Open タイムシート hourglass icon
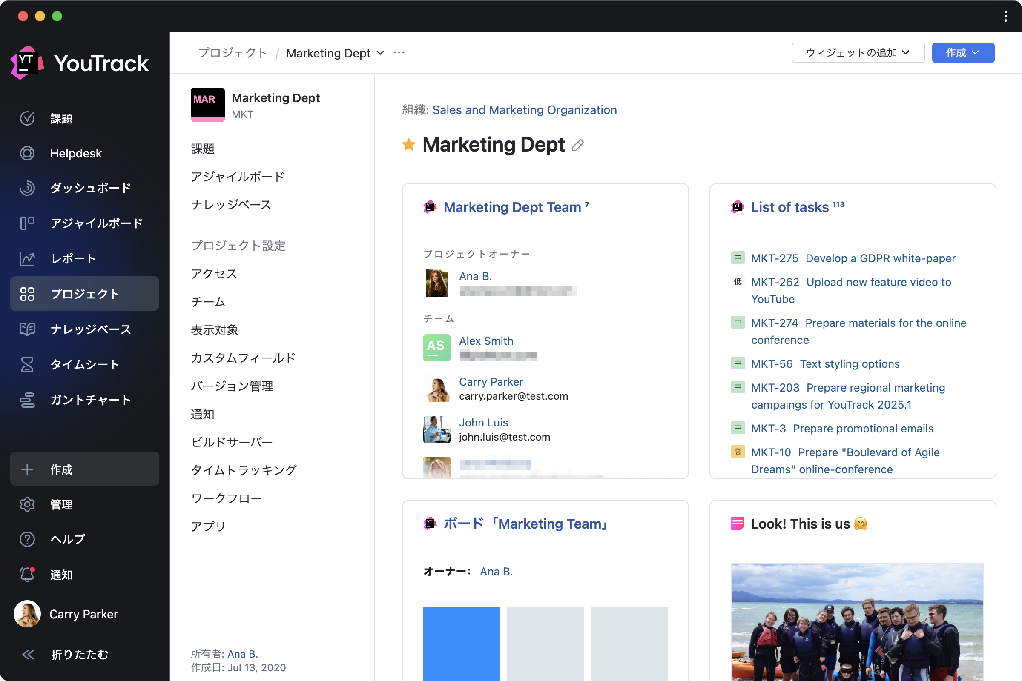The width and height of the screenshot is (1022, 681). [x=27, y=364]
